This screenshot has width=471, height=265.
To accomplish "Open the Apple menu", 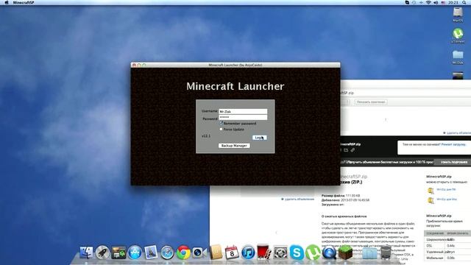I will 7,2.
